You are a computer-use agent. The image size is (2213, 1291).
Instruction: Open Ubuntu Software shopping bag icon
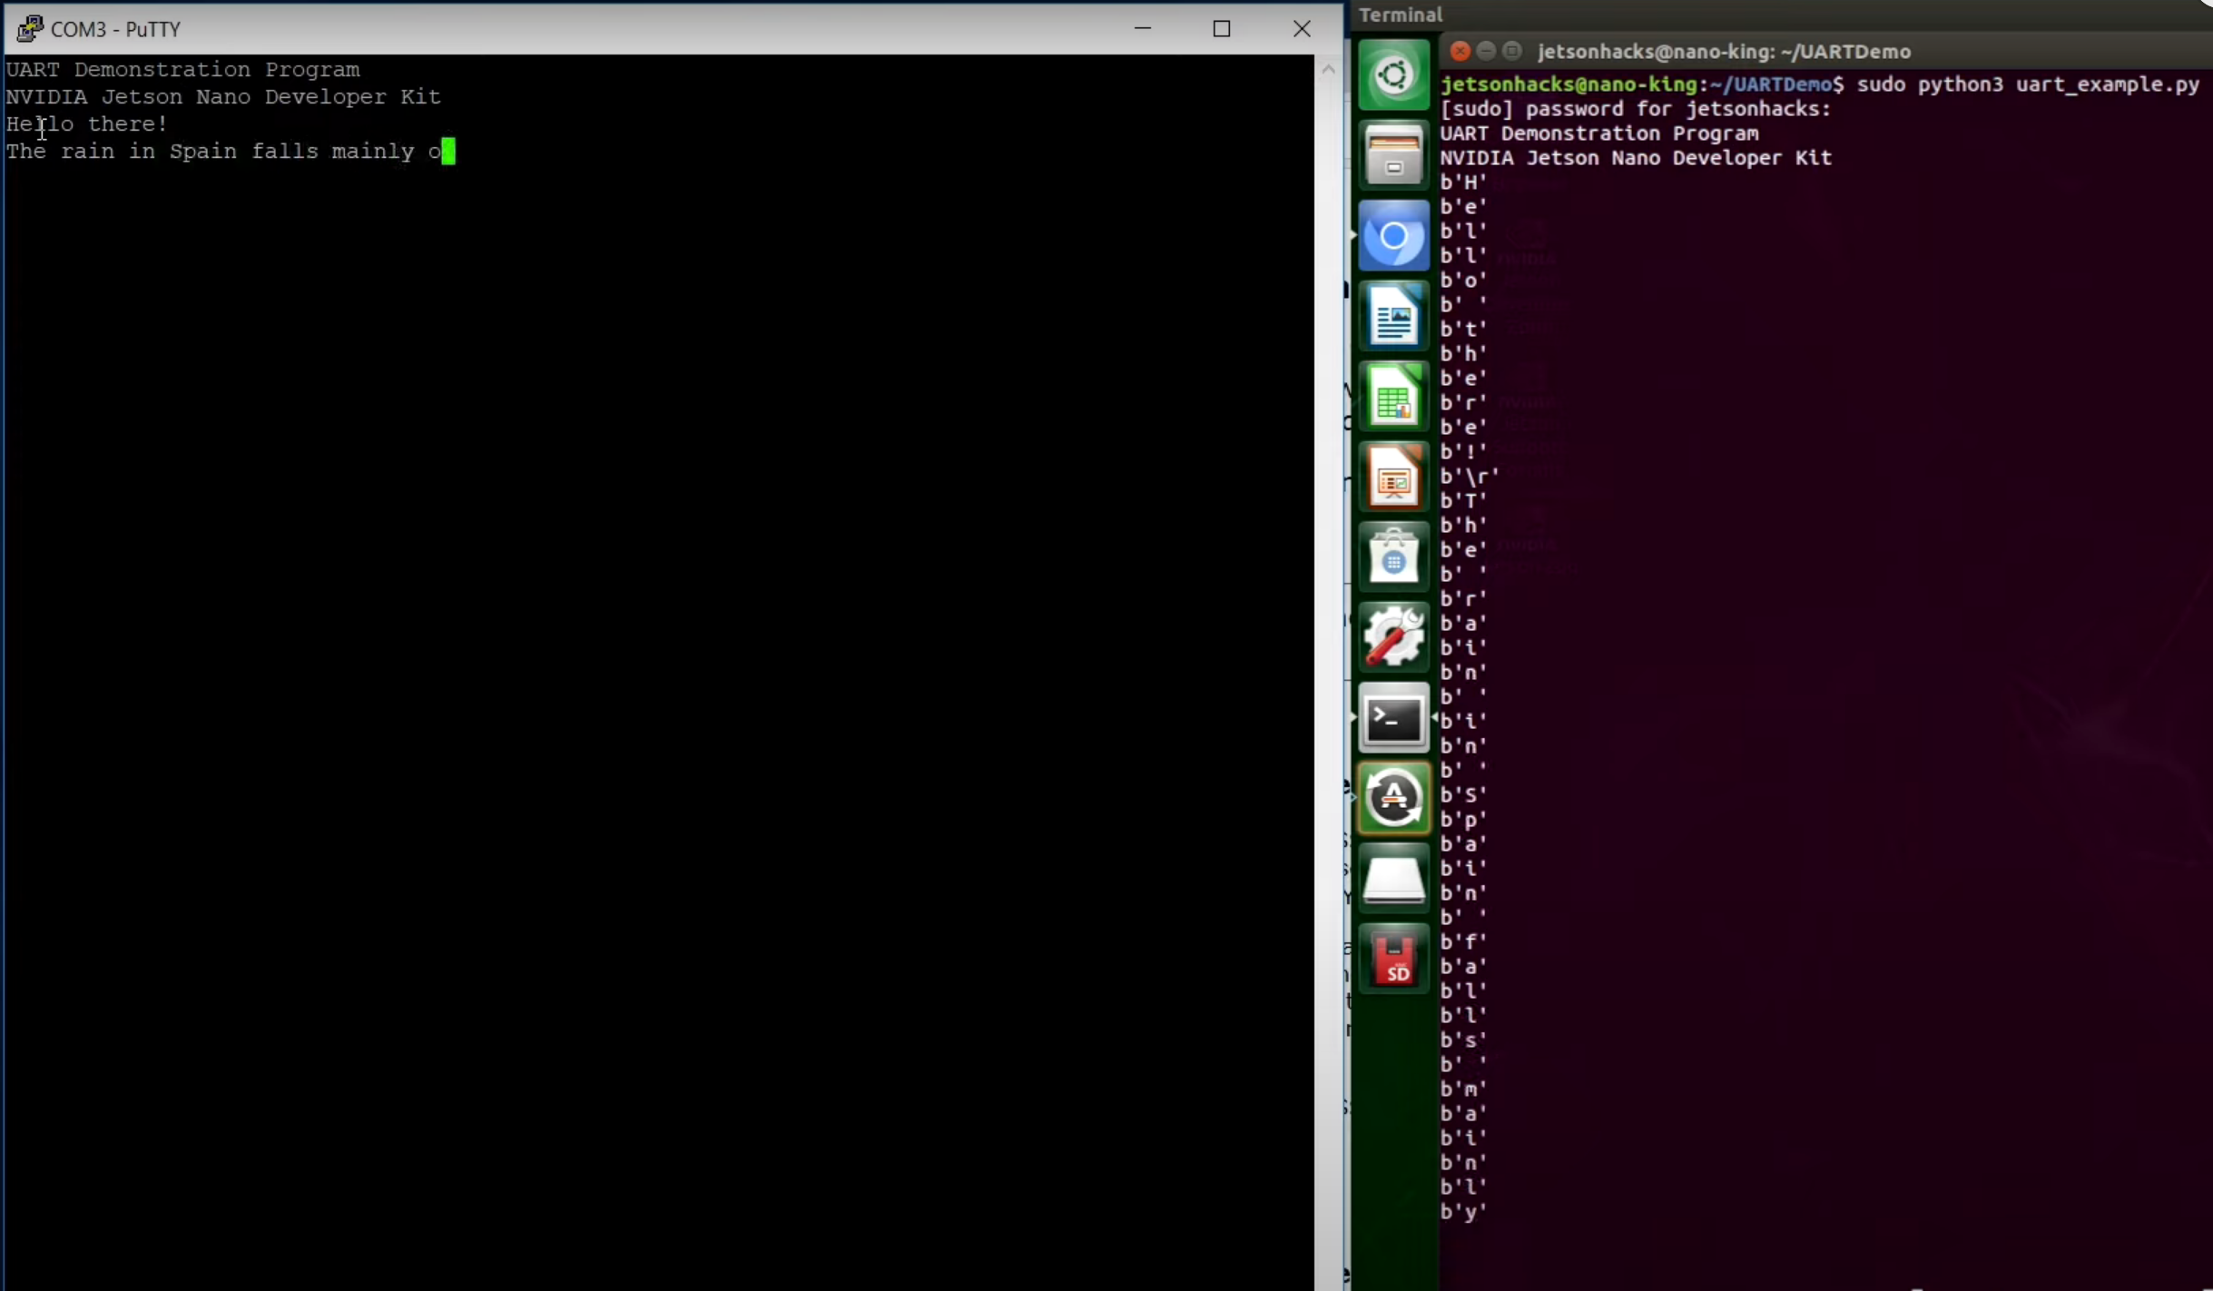pos(1393,557)
